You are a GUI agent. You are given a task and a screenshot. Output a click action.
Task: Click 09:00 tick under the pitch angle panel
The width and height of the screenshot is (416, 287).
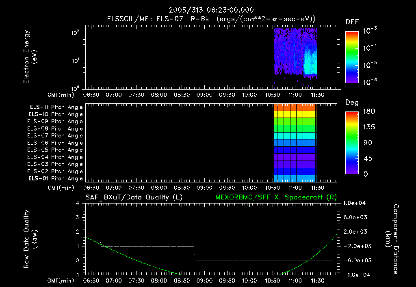pos(204,188)
